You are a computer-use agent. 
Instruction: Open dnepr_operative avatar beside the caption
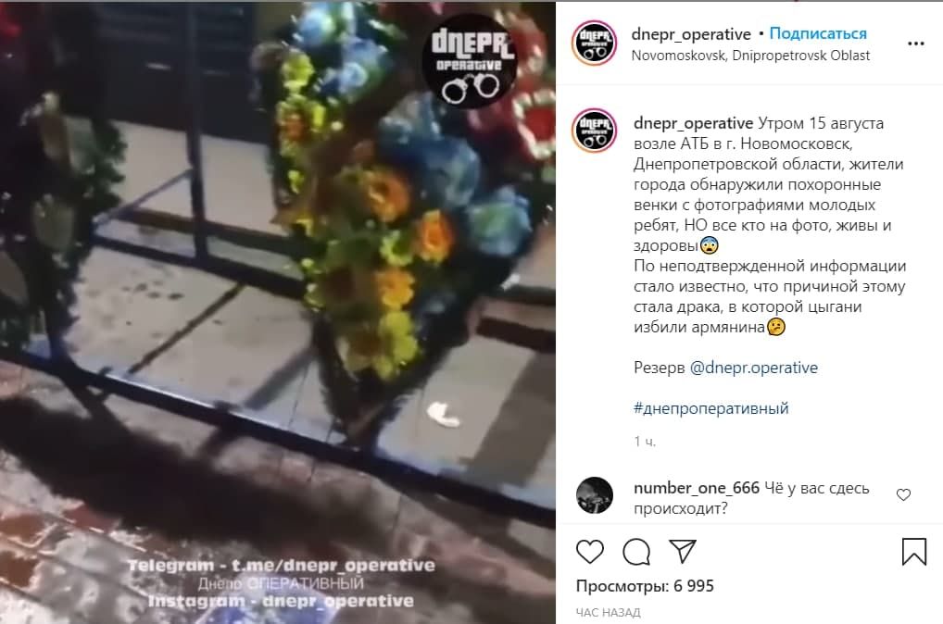pyautogui.click(x=594, y=131)
